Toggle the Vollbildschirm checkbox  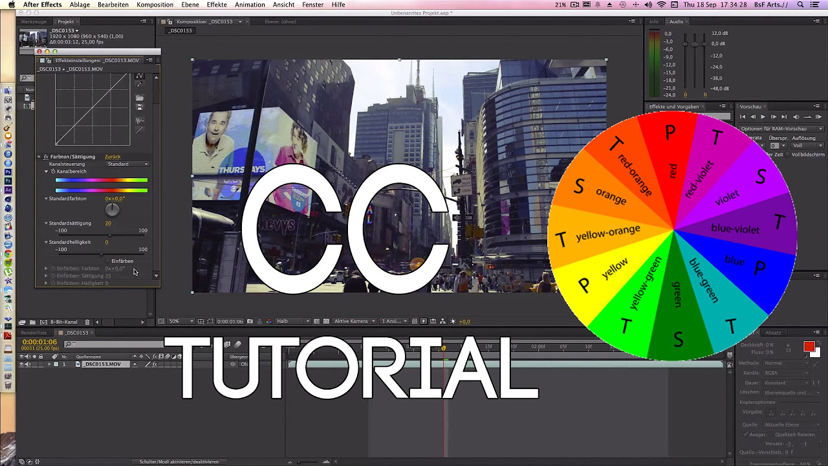point(787,155)
